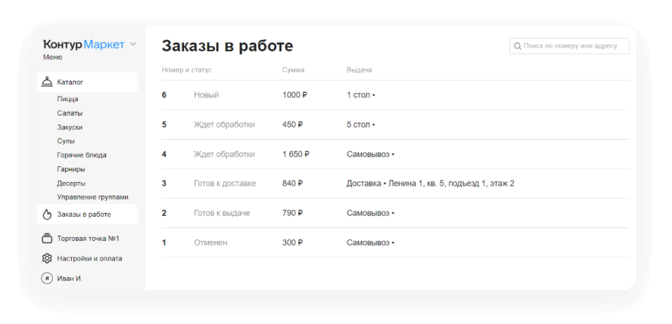The height and width of the screenshot is (324, 672).
Task: Click Ждет обработки status of order 4
Action: [x=224, y=154]
